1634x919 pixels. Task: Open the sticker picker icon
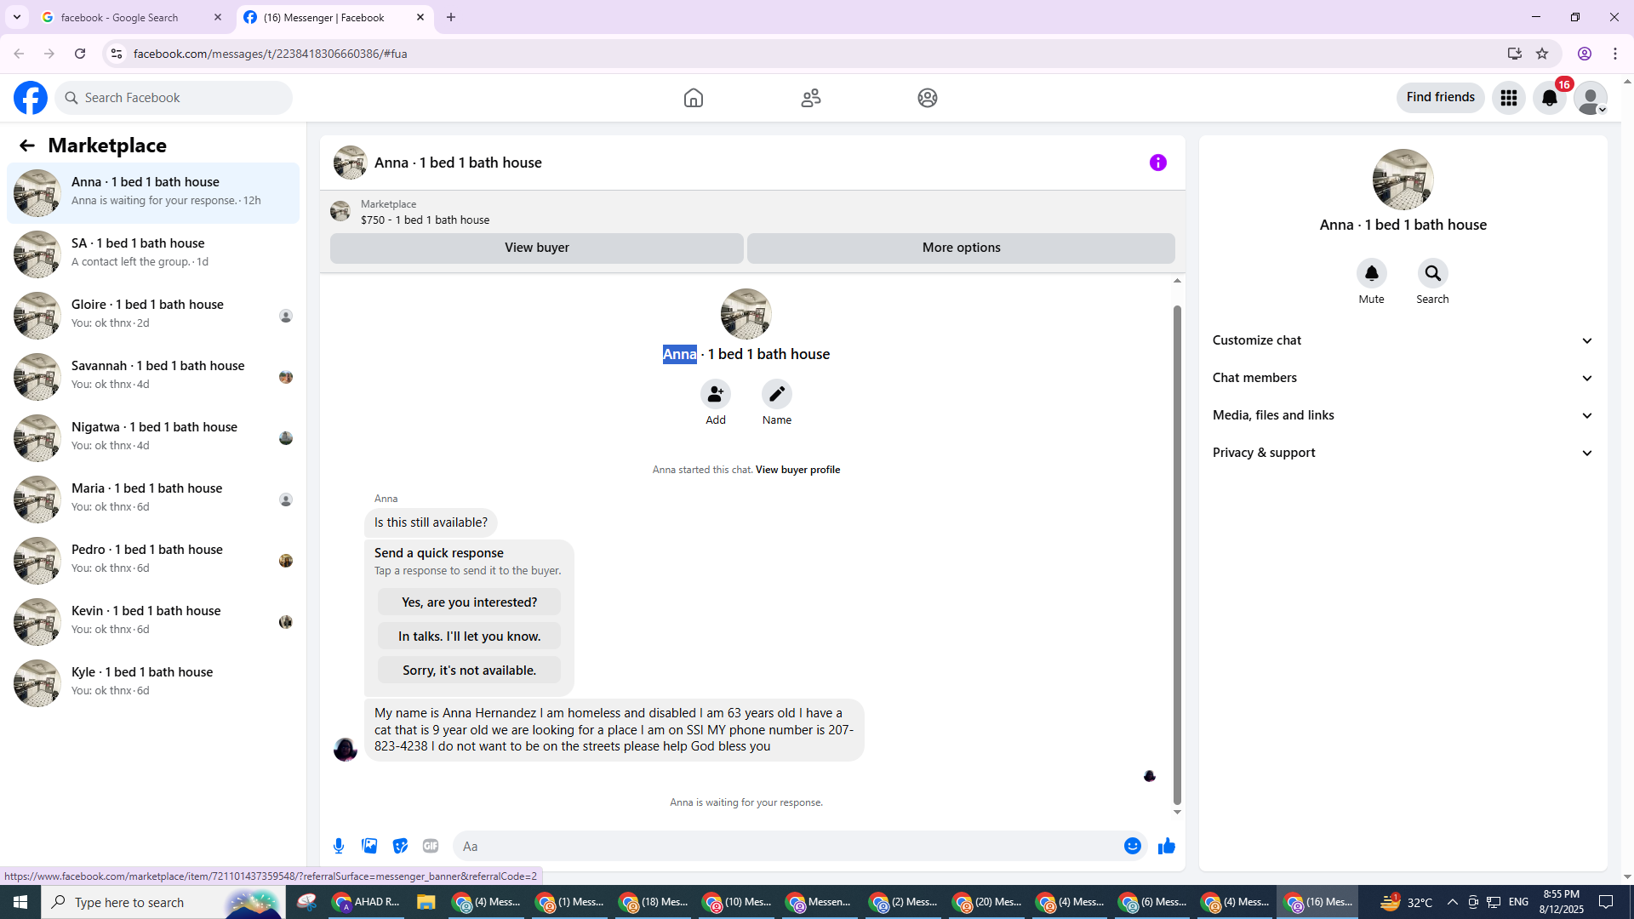pyautogui.click(x=400, y=846)
